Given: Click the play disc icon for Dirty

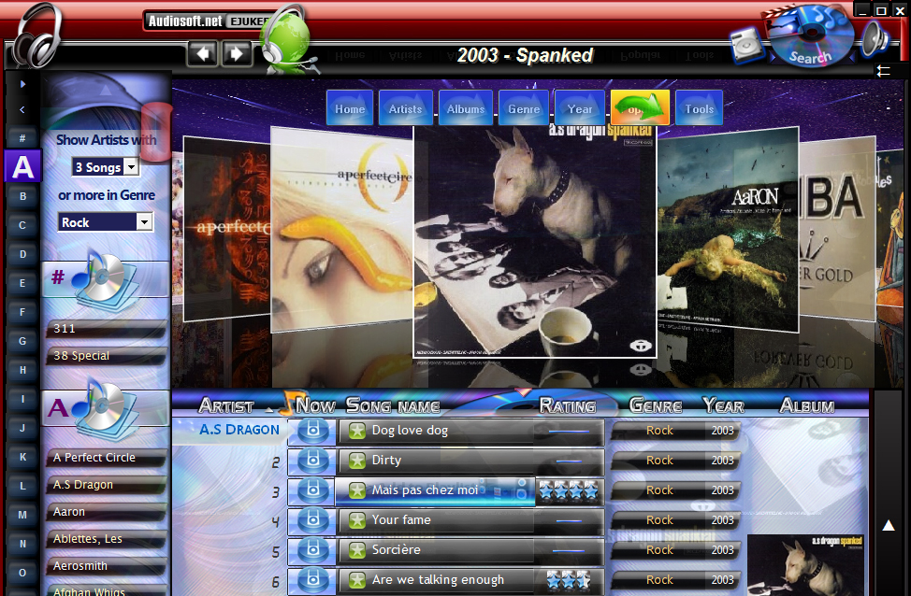Looking at the screenshot, I should (x=312, y=461).
